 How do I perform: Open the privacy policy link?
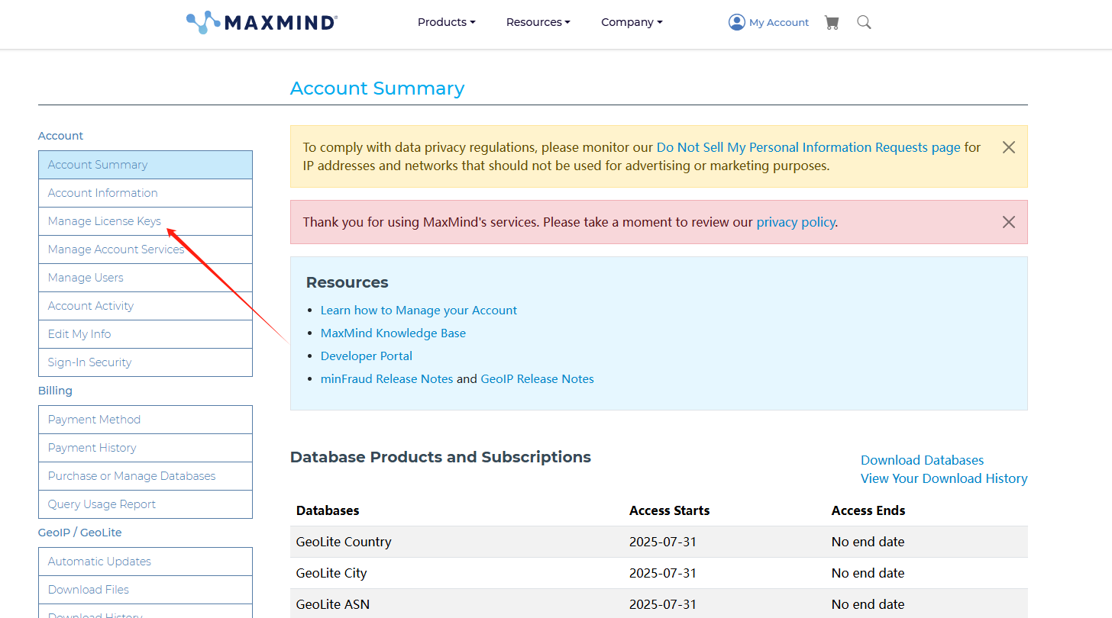pyautogui.click(x=795, y=222)
